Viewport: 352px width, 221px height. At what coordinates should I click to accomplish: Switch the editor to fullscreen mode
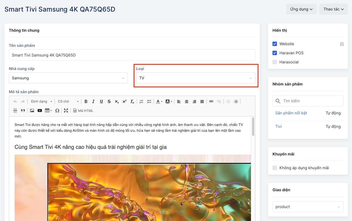click(x=66, y=110)
